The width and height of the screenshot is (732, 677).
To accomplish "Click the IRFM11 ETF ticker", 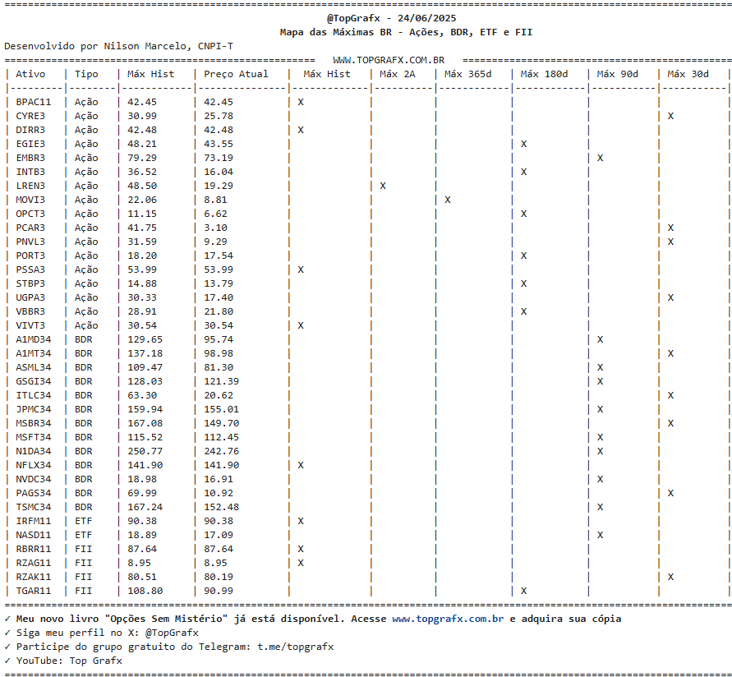I will [x=33, y=521].
